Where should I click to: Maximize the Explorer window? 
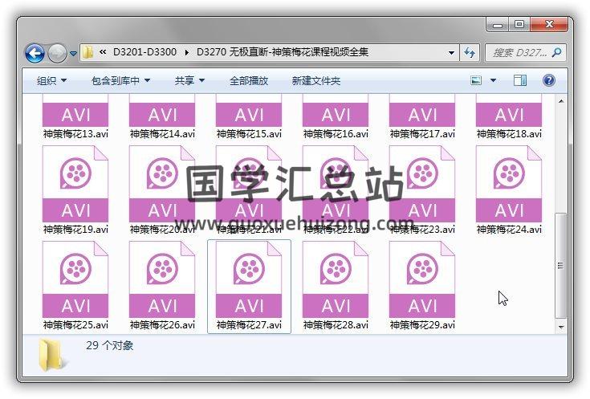coord(519,24)
